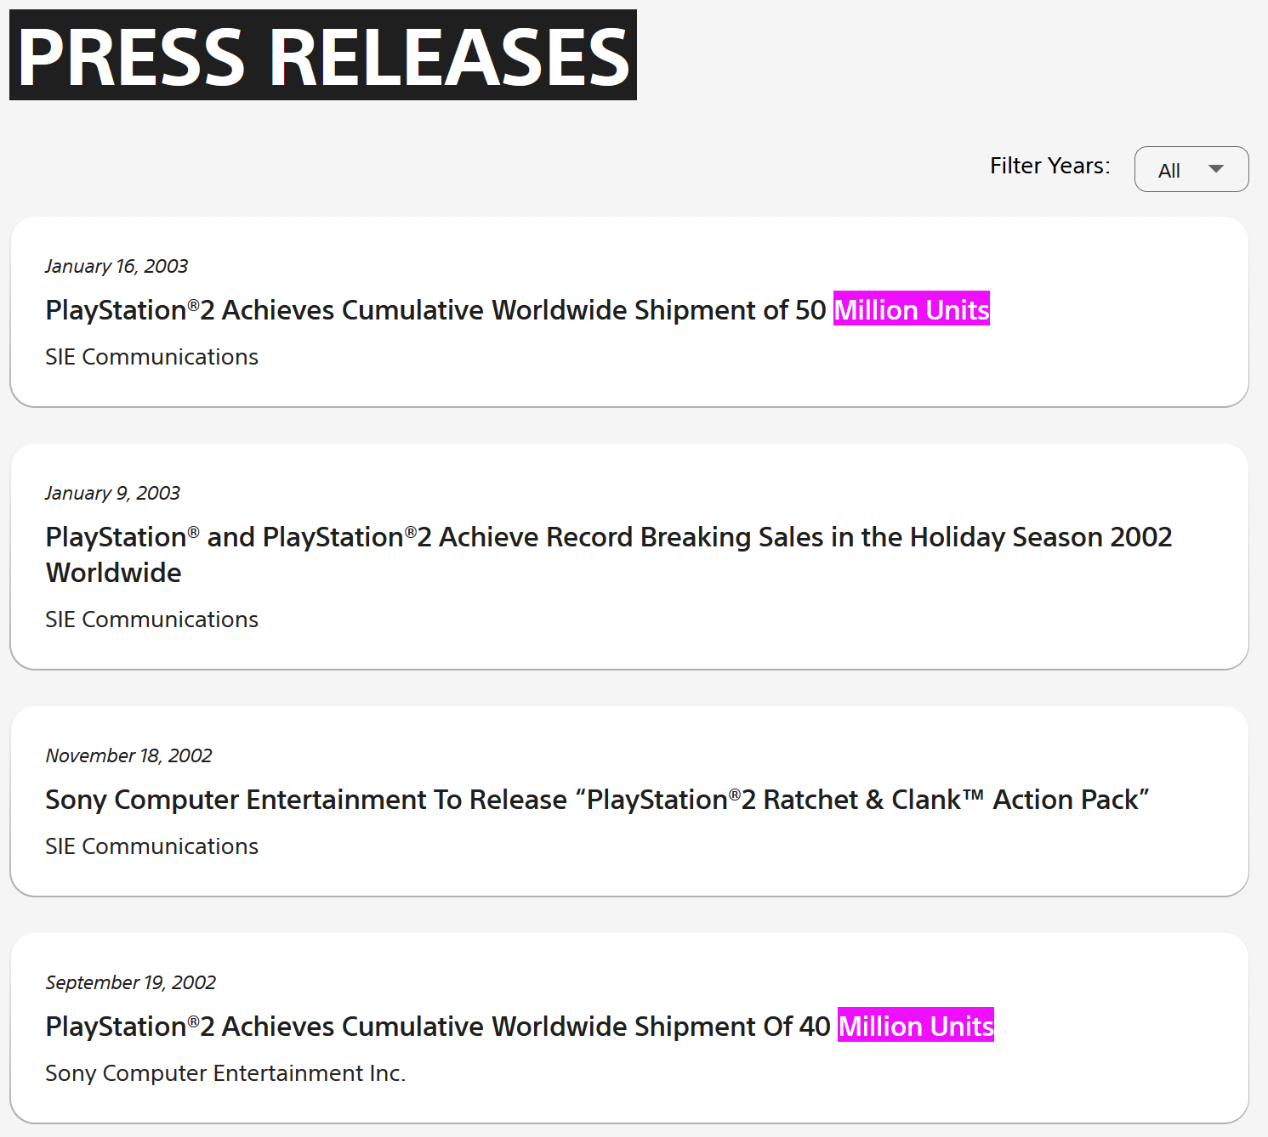This screenshot has height=1137, width=1268.
Task: Click the dropdown arrow next to All
Action: [x=1216, y=169]
